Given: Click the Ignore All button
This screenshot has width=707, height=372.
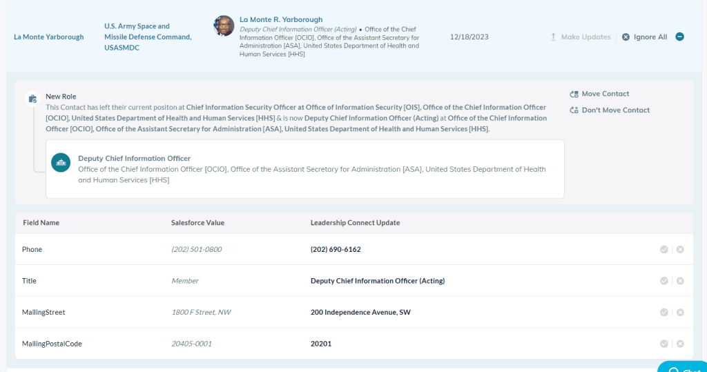Looking at the screenshot, I should 644,37.
